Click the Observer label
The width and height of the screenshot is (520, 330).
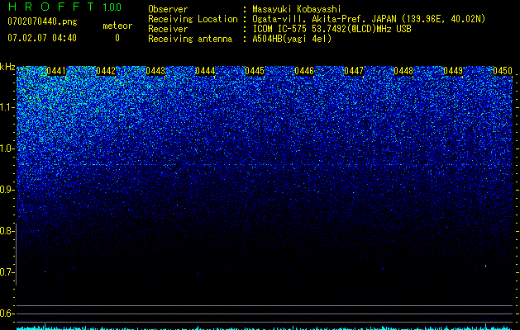click(168, 9)
